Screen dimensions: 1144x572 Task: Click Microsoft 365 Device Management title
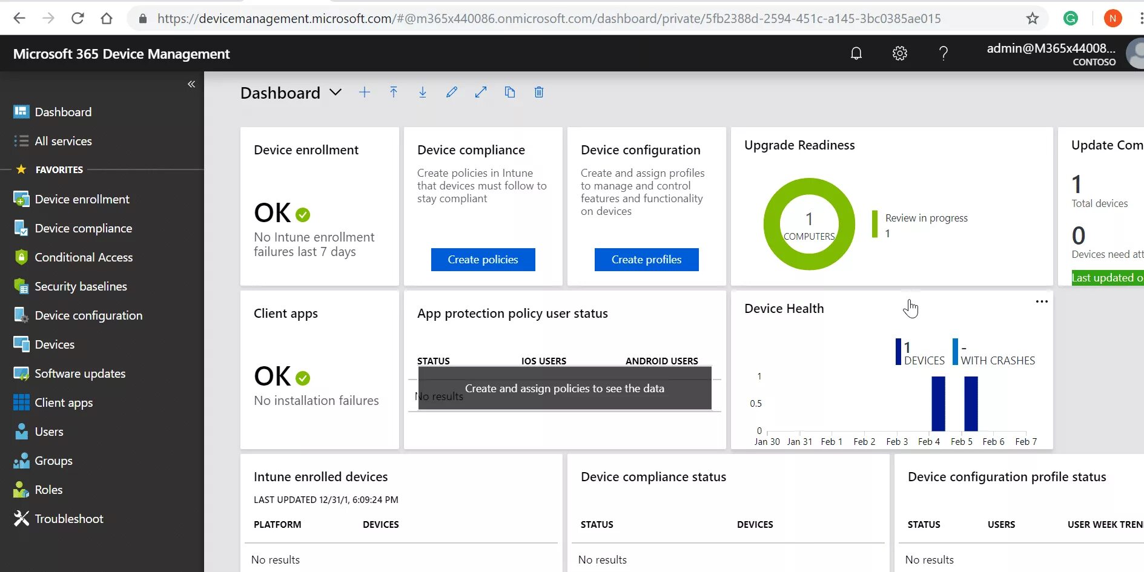122,54
